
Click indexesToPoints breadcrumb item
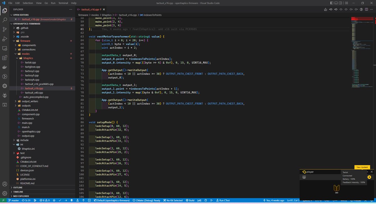click(x=150, y=15)
